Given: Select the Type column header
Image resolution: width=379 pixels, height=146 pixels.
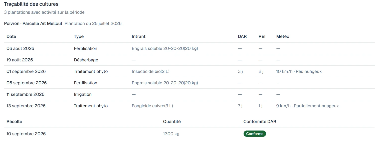Looking at the screenshot, I should tap(79, 36).
